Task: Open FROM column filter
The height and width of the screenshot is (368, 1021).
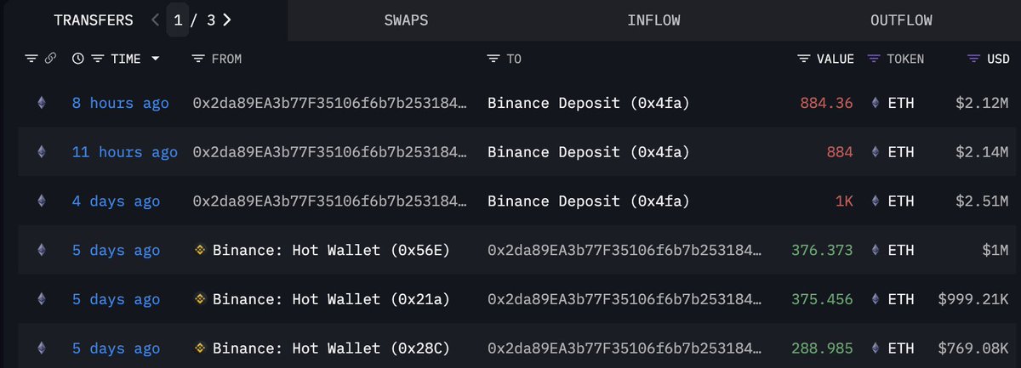Action: pyautogui.click(x=198, y=59)
